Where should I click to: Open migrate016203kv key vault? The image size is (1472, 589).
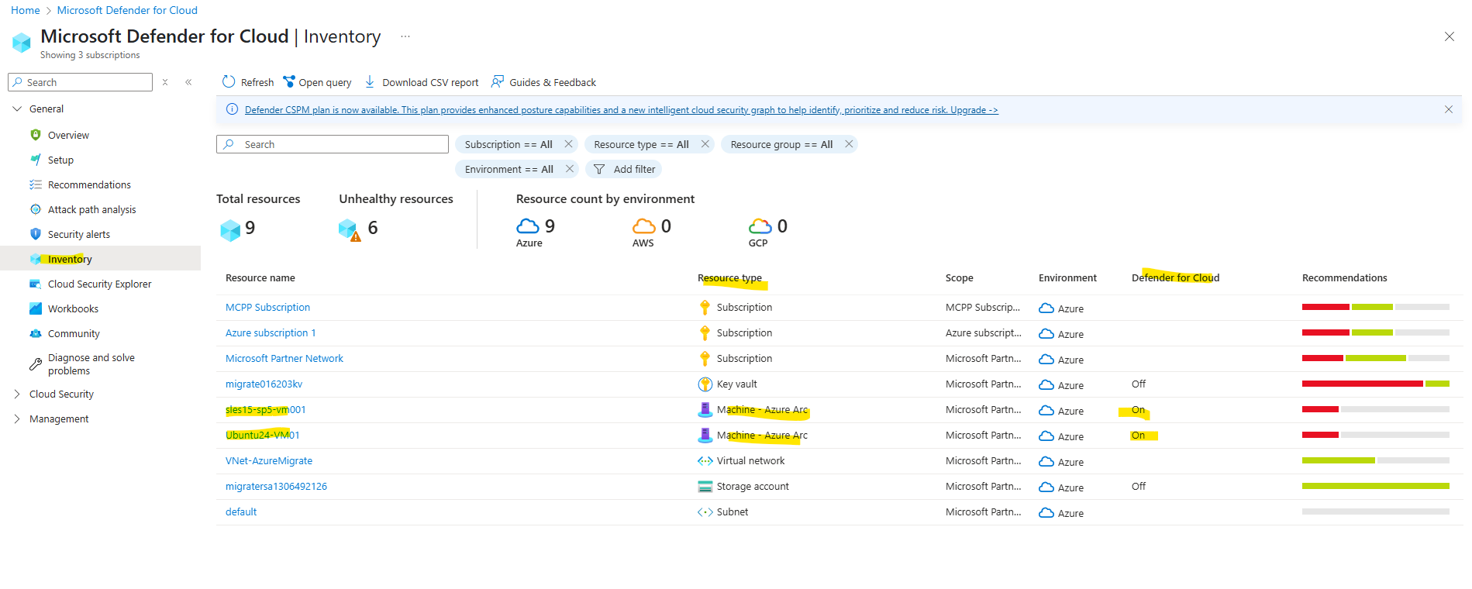264,384
